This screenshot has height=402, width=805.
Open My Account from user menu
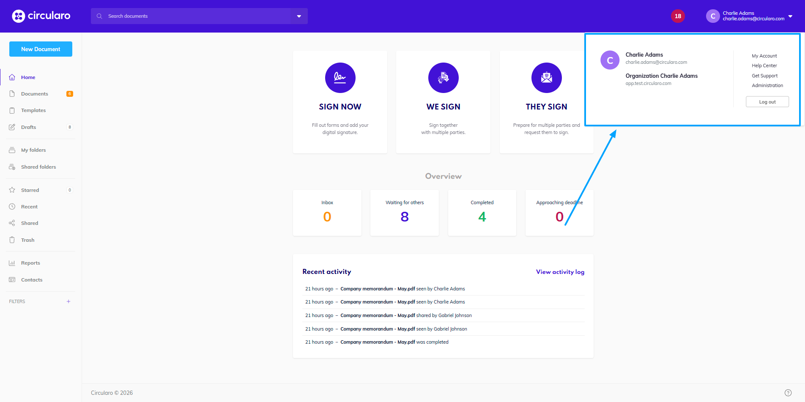pyautogui.click(x=764, y=56)
